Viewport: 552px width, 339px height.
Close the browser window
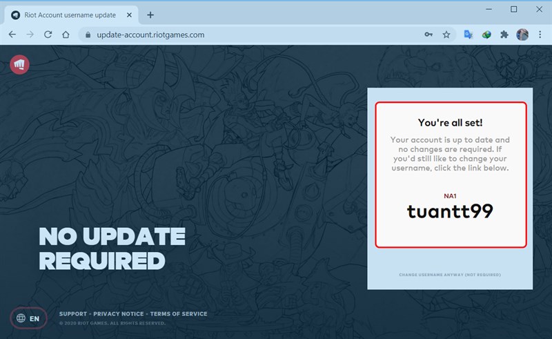(x=539, y=10)
